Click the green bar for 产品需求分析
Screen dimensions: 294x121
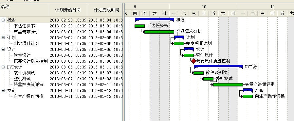click(x=159, y=32)
